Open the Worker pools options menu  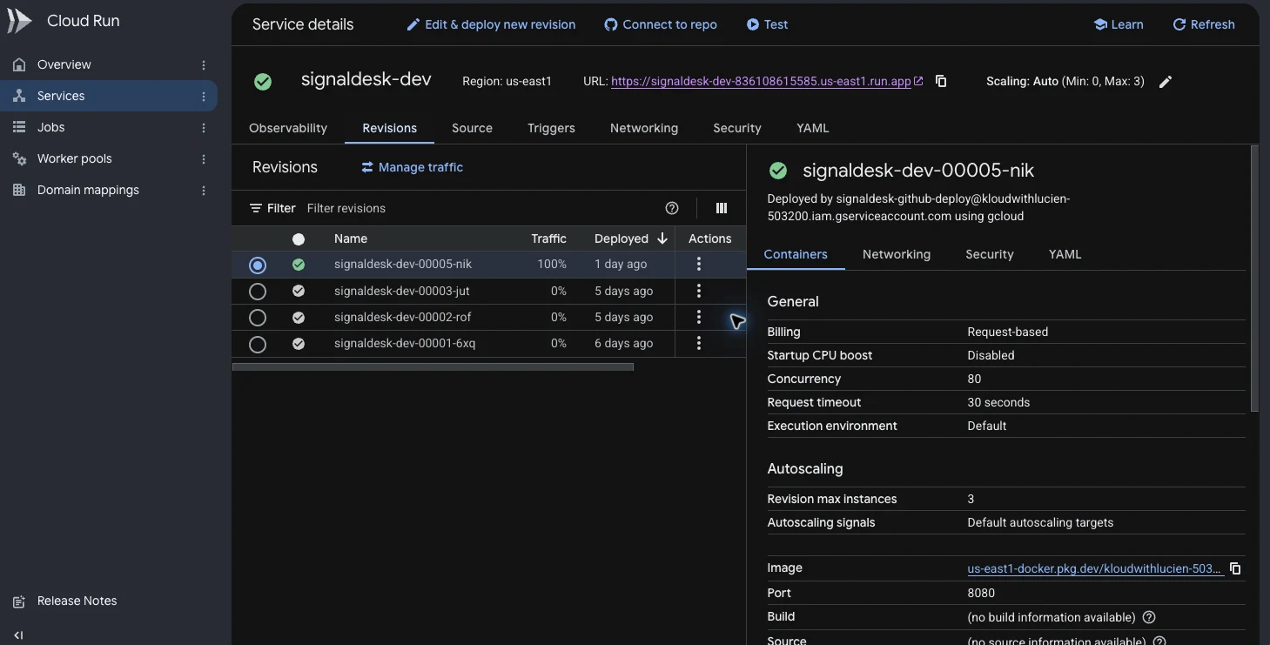click(x=204, y=159)
